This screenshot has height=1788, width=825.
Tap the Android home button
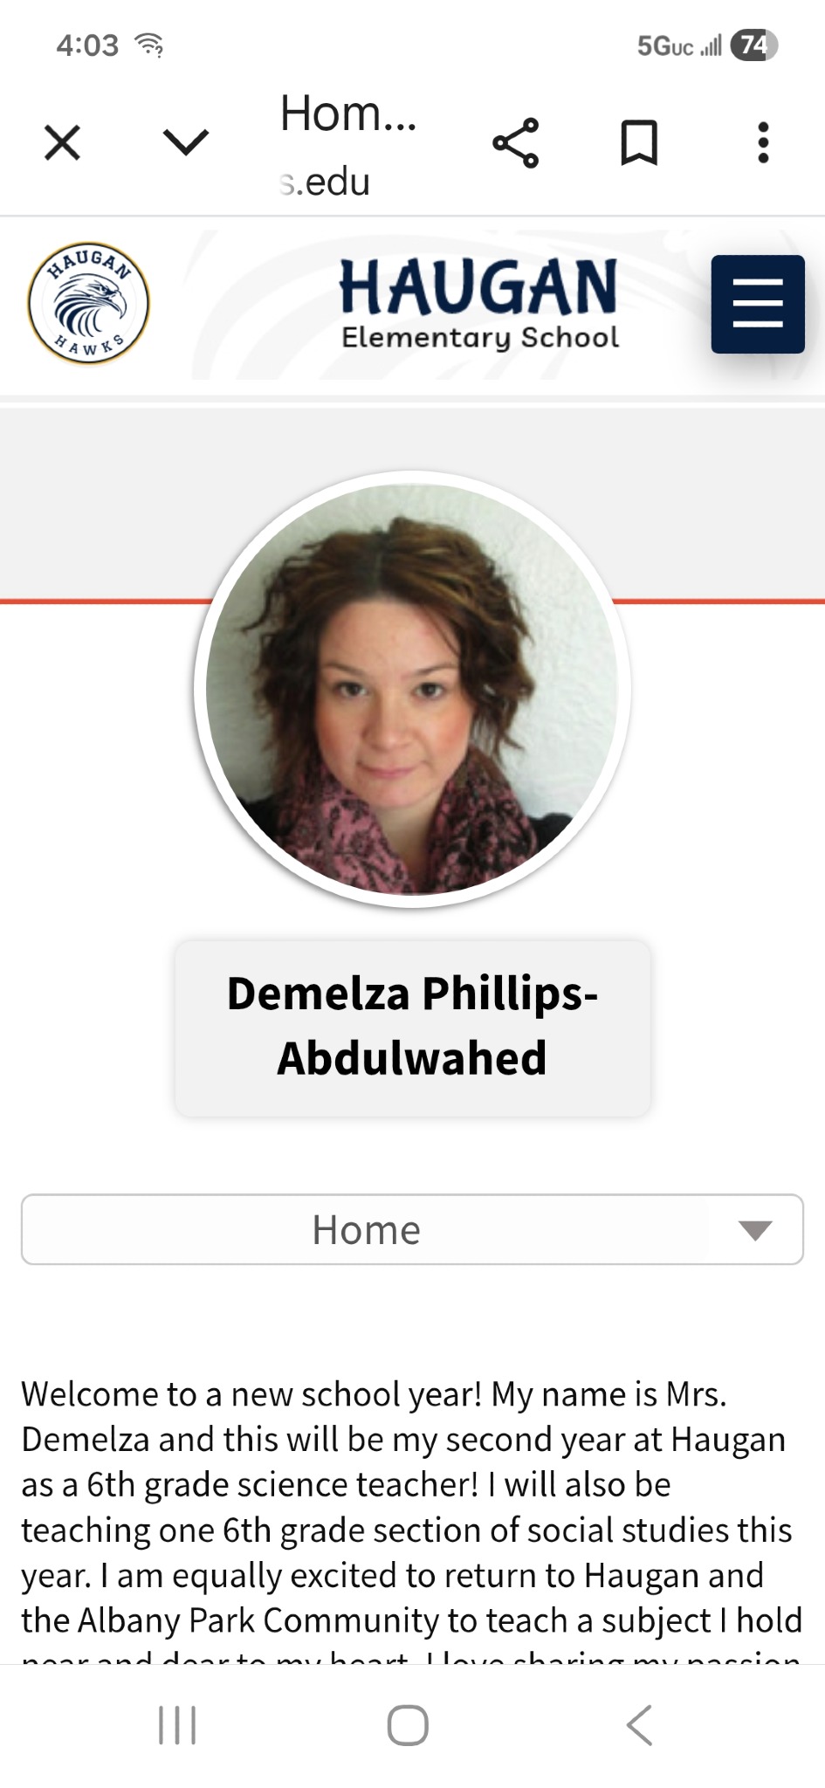click(408, 1725)
